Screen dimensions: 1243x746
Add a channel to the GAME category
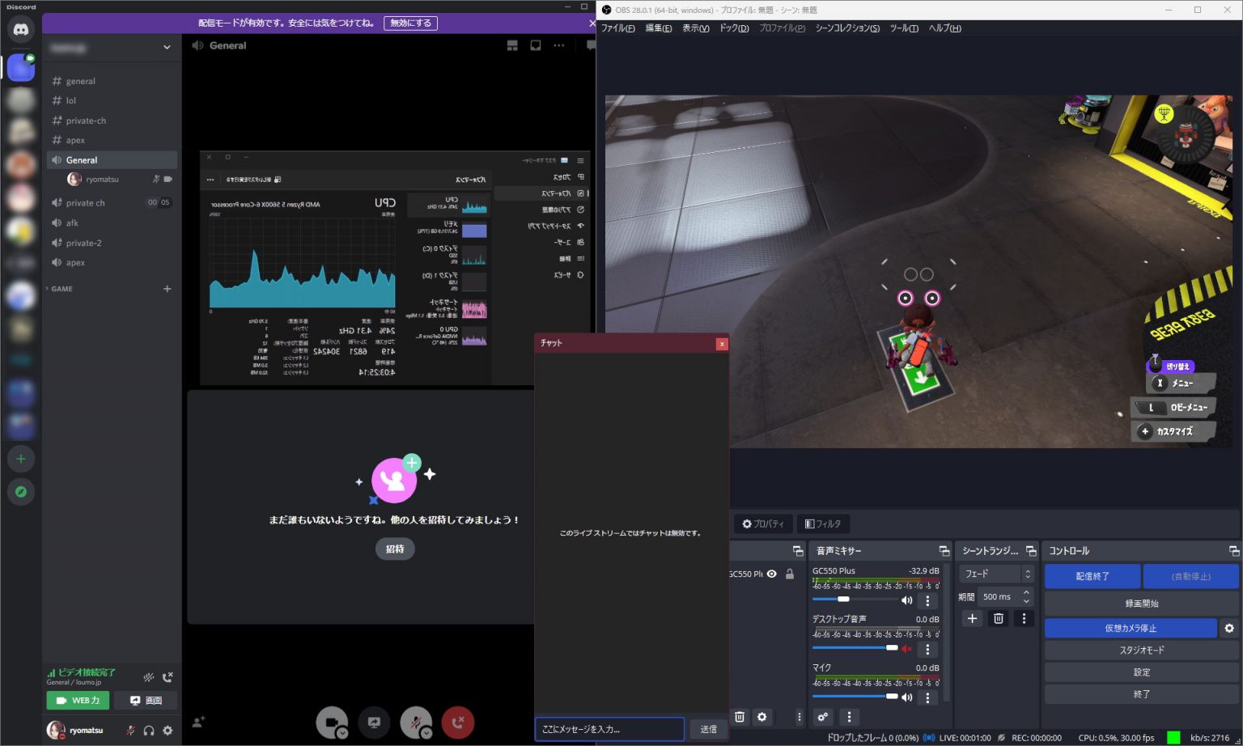(x=168, y=289)
